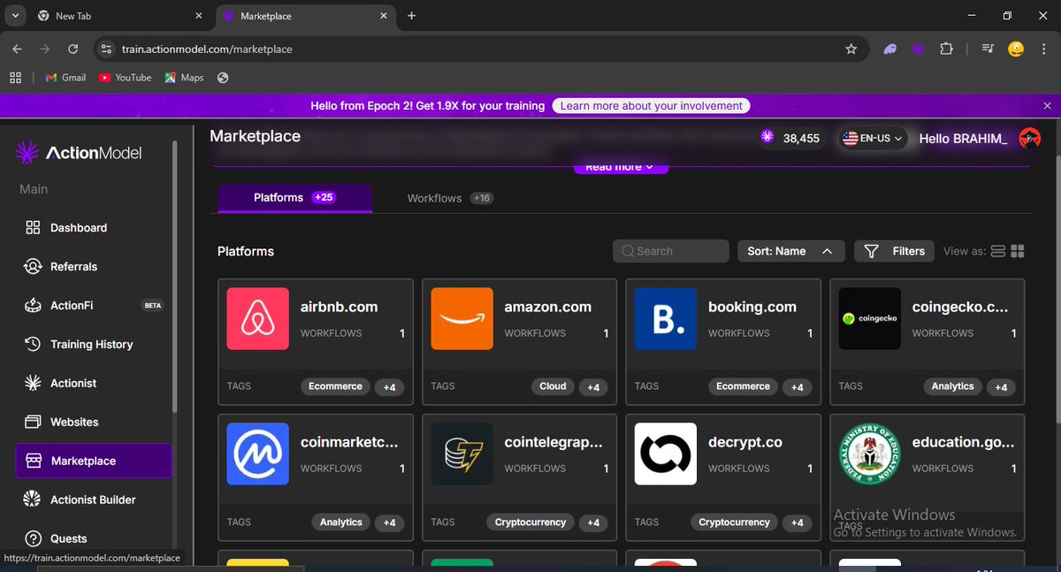Open the amazon.com platform logo
This screenshot has height=572, width=1061.
[x=462, y=318]
